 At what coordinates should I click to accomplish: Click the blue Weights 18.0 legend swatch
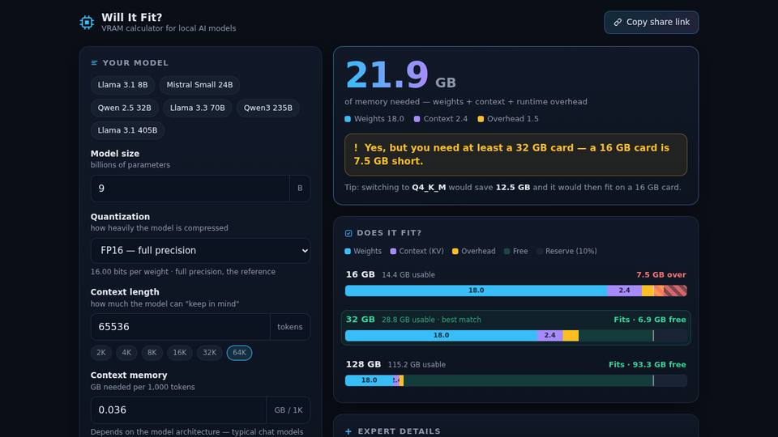(348, 119)
